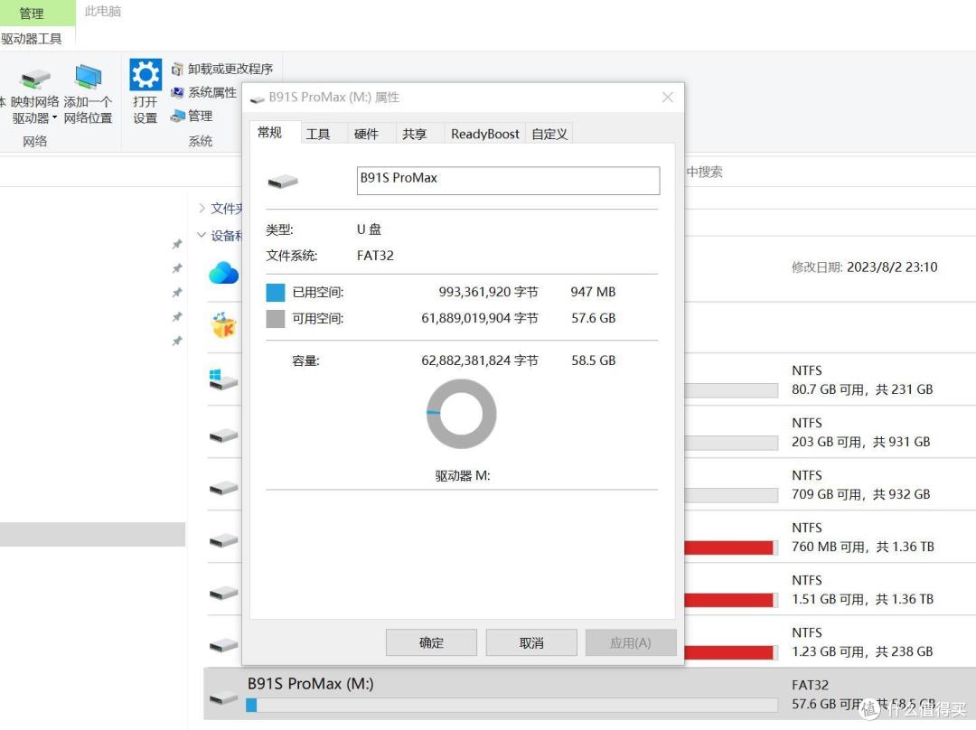Open the 映射网络驱动器 dropdown arrow
This screenshot has width=976, height=730.
[55, 117]
